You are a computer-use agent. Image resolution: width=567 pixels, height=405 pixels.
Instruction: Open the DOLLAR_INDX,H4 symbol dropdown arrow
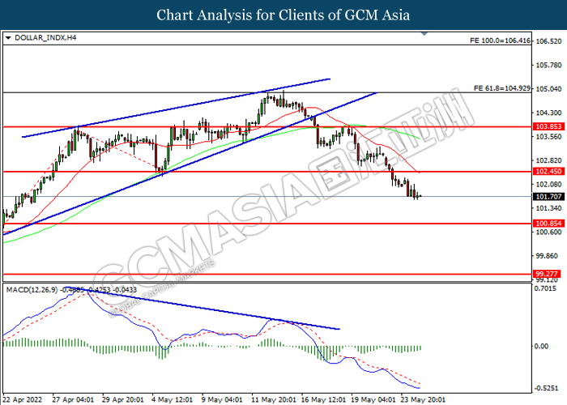click(x=8, y=37)
